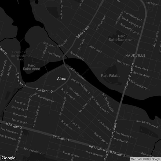
Task: Click the Google logo
Action: click(x=8, y=158)
